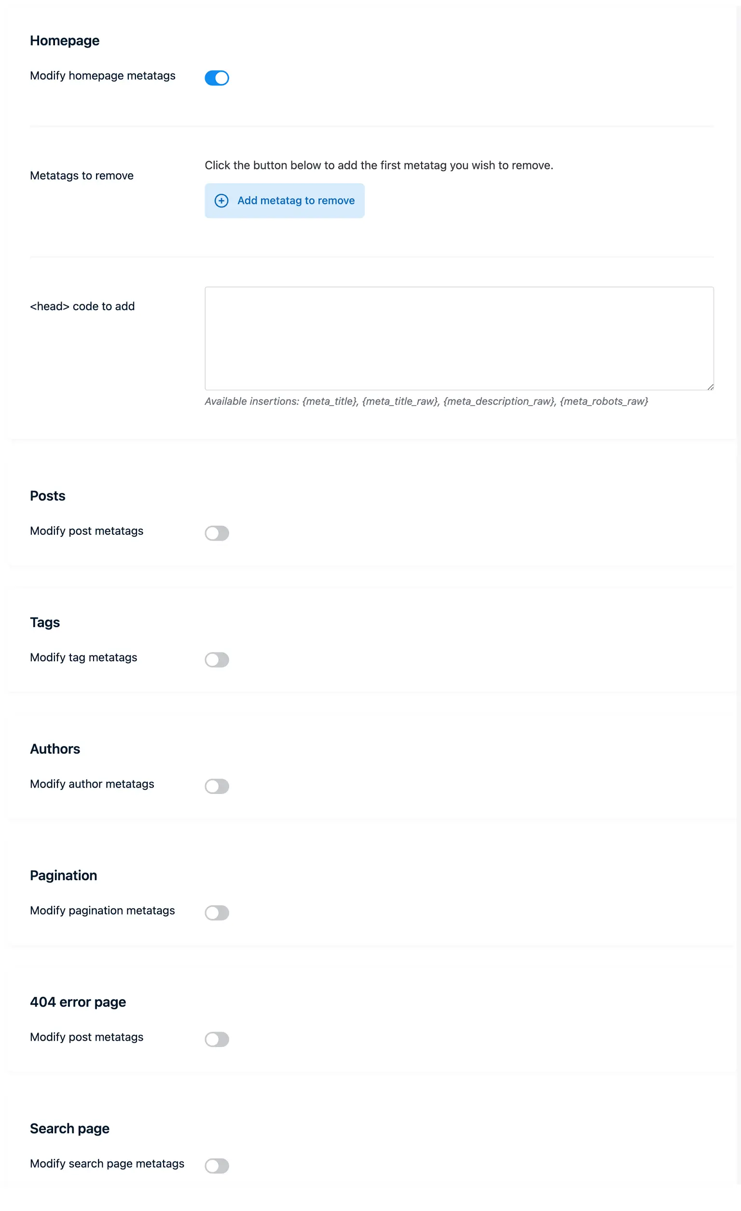
Task: Click the textarea resize handle
Action: (x=711, y=387)
